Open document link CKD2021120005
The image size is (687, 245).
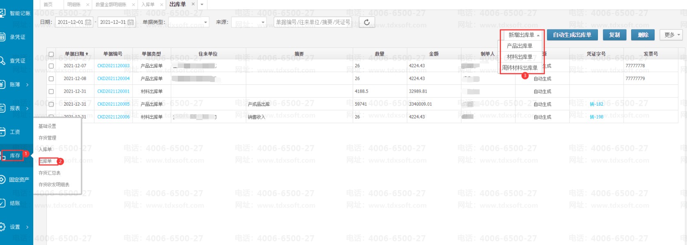point(113,104)
